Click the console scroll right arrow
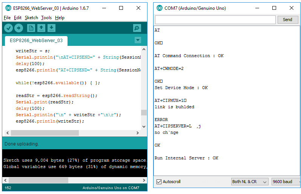 pyautogui.click(x=144, y=180)
